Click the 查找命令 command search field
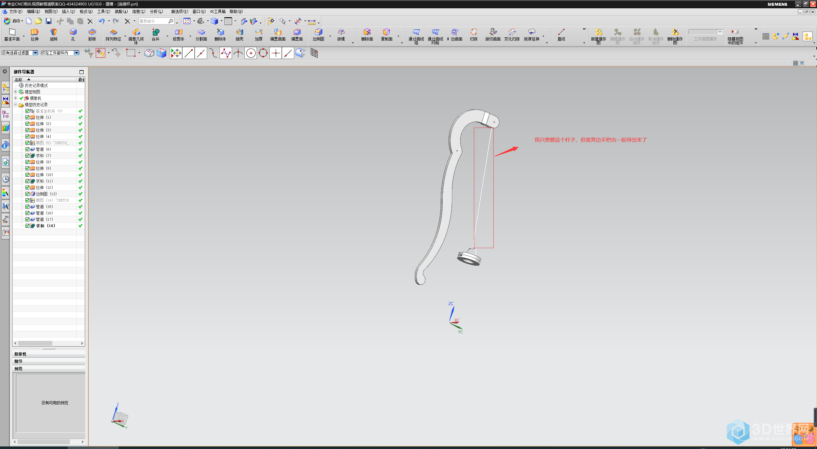This screenshot has width=817, height=449. tap(156, 21)
